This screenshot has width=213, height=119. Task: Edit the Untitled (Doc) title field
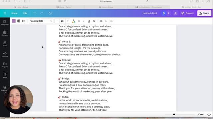(150, 13)
